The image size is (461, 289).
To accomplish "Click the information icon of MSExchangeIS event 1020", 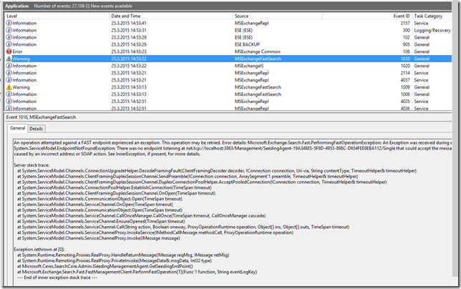I will coord(9,66).
